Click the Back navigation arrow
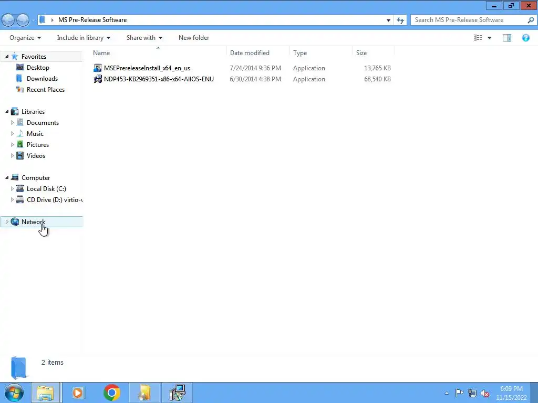This screenshot has height=403, width=538. pos(8,20)
